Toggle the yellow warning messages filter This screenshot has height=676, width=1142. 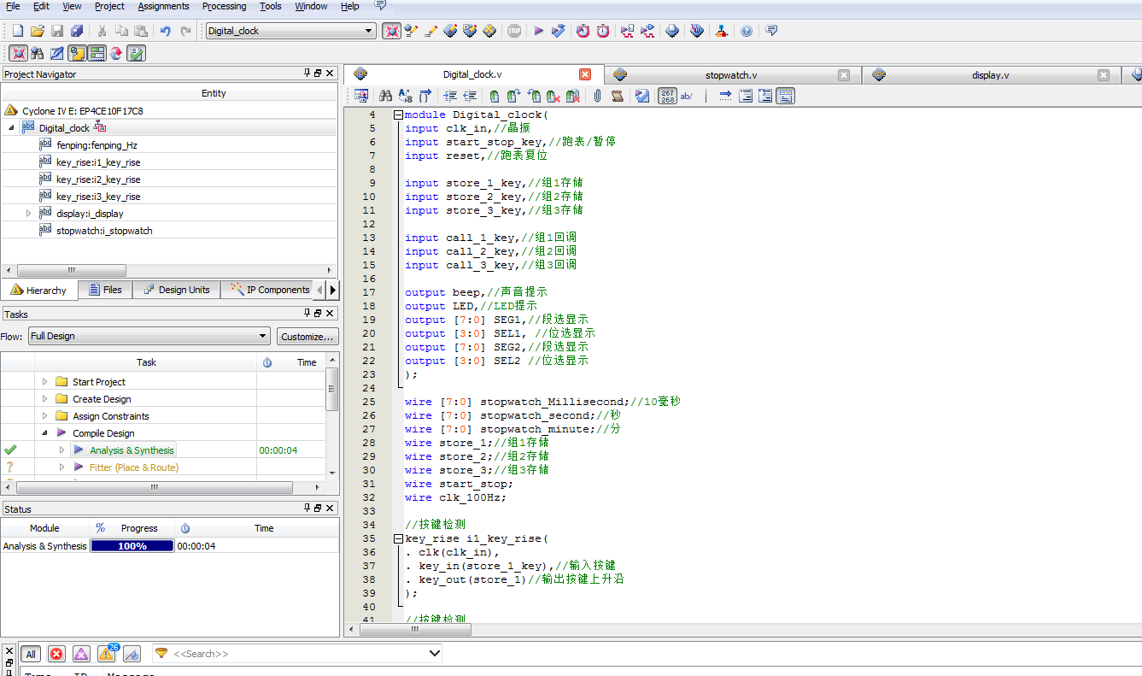pos(107,654)
